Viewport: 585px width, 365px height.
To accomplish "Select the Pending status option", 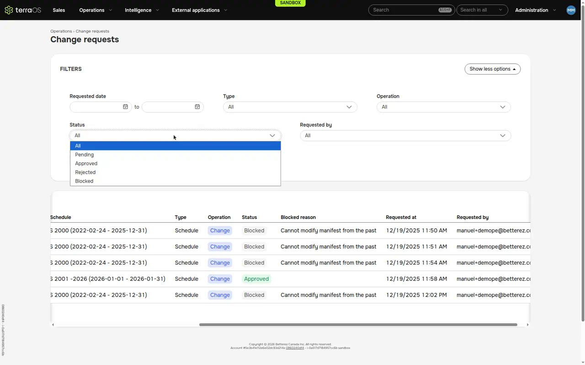I will [175, 155].
